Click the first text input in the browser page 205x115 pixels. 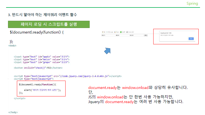tap(108, 35)
